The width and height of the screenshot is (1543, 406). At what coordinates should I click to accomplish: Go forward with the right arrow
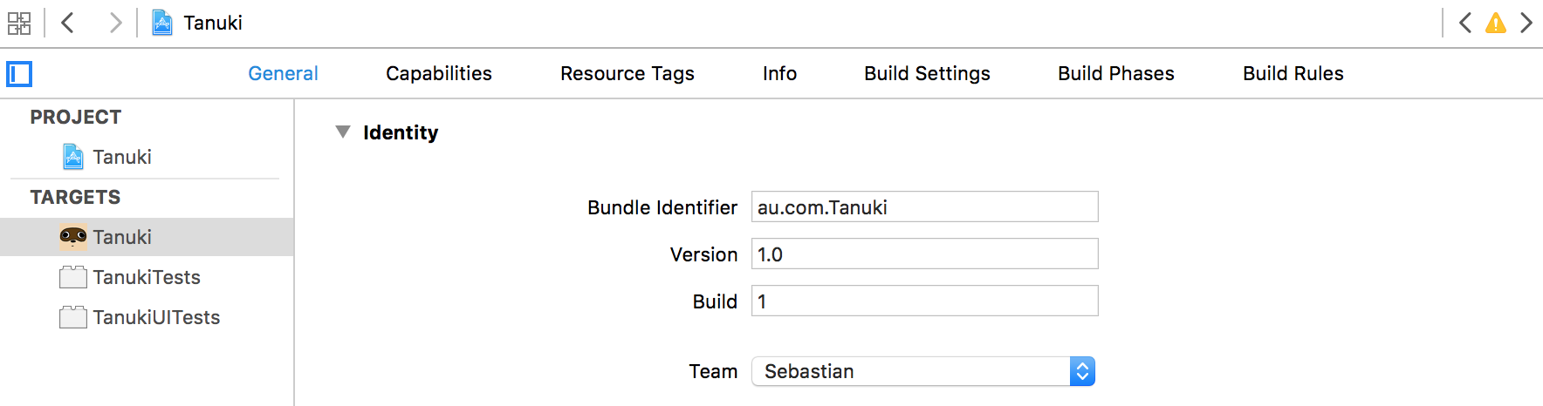pyautogui.click(x=115, y=23)
